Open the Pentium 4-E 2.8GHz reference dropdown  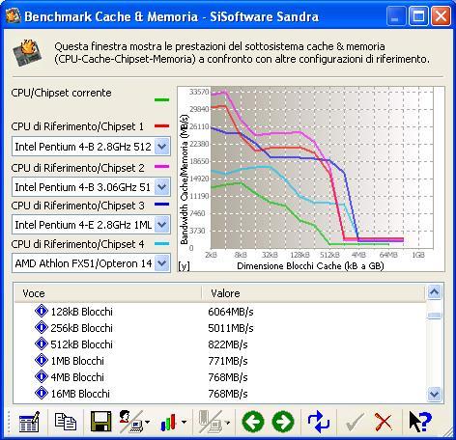tap(162, 225)
